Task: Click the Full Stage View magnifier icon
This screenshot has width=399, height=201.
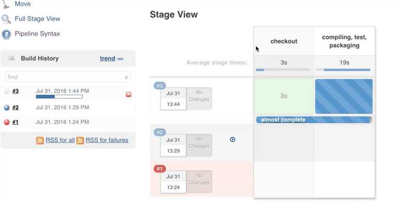Action: point(6,19)
